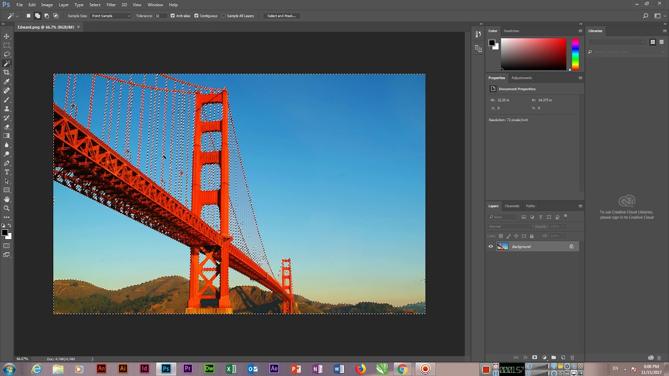This screenshot has width=669, height=376.
Task: Select the Path Selection tool
Action: (x=7, y=181)
